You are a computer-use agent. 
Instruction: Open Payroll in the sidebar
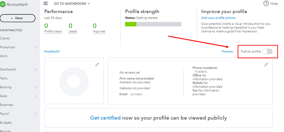(5, 114)
